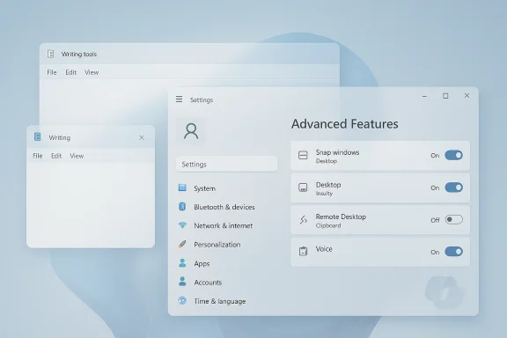Click the Desktop row monitor icon
The height and width of the screenshot is (338, 507).
point(303,187)
